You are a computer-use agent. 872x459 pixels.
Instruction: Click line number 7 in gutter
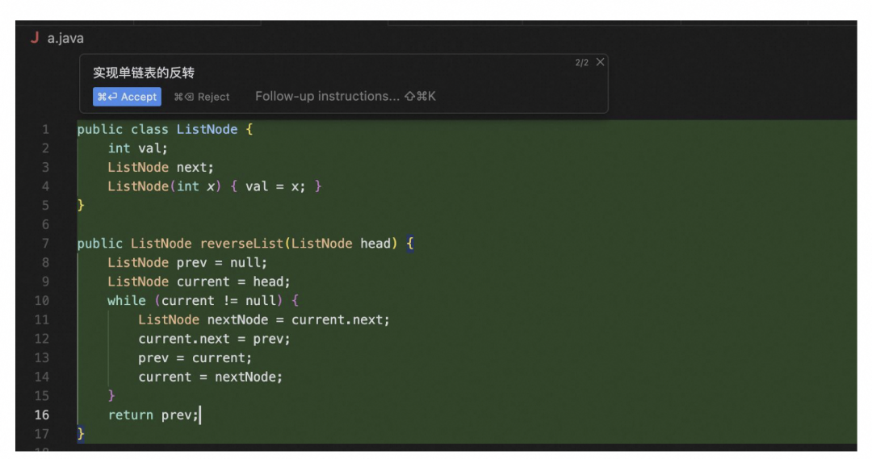(x=45, y=244)
